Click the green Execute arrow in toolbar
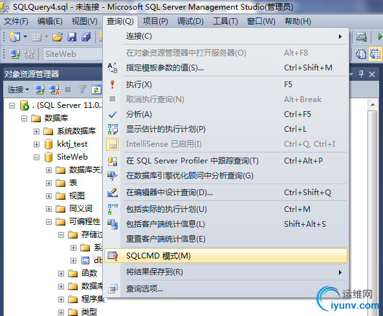This screenshot has height=316, width=383. pyautogui.click(x=380, y=37)
